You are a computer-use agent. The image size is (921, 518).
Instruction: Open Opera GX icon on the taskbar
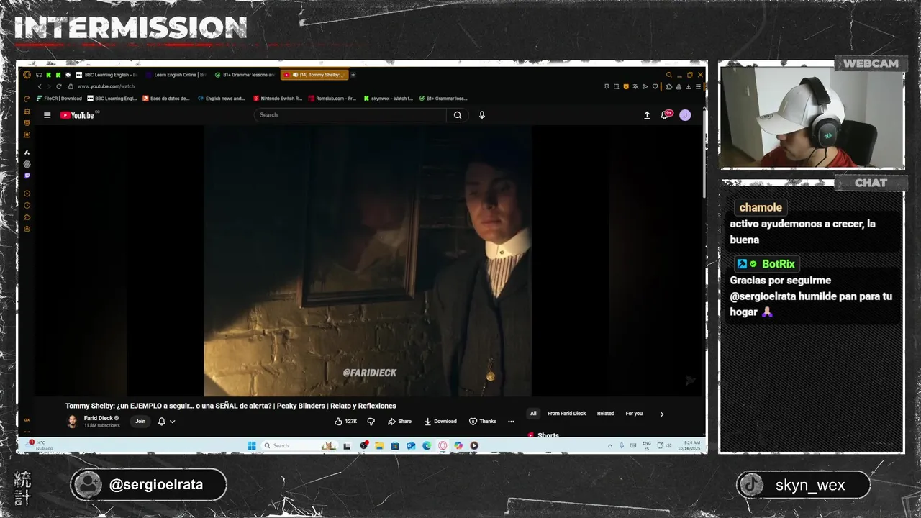pos(443,445)
